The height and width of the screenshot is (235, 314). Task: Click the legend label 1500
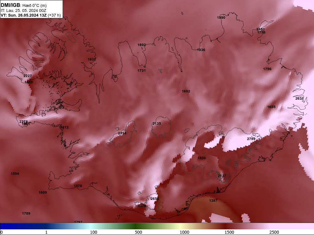229,232
